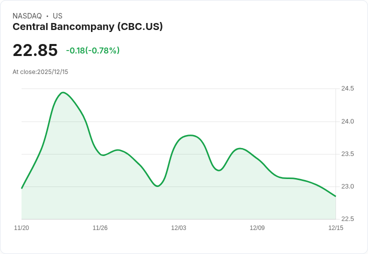Click the current price 22.85
Screen dimensions: 368x254
pyautogui.click(x=35, y=50)
